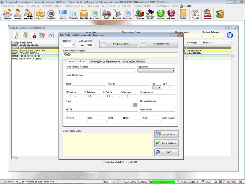Image resolution: width=245 pixels, height=184 pixels.
Task: Open the CAIXA cash register icon
Action: click(x=150, y=14)
